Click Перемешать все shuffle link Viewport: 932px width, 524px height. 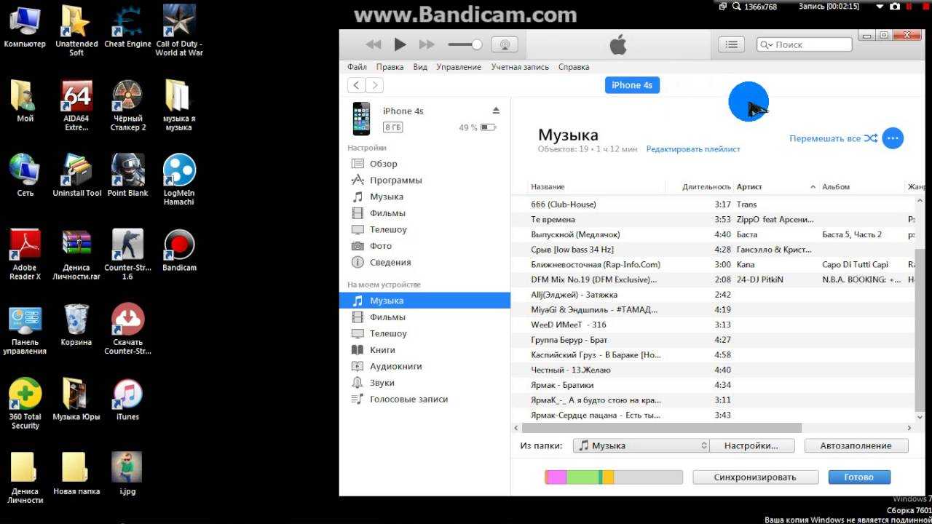click(x=833, y=138)
